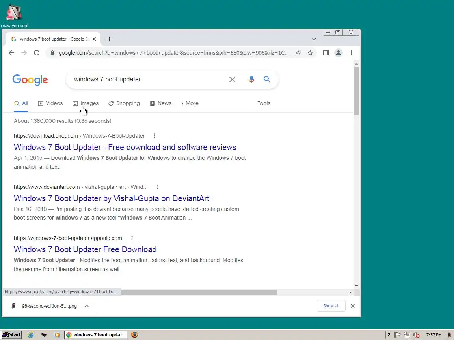Viewport: 454px width, 340px height.
Task: Start voice search with the microphone icon
Action: (x=251, y=79)
